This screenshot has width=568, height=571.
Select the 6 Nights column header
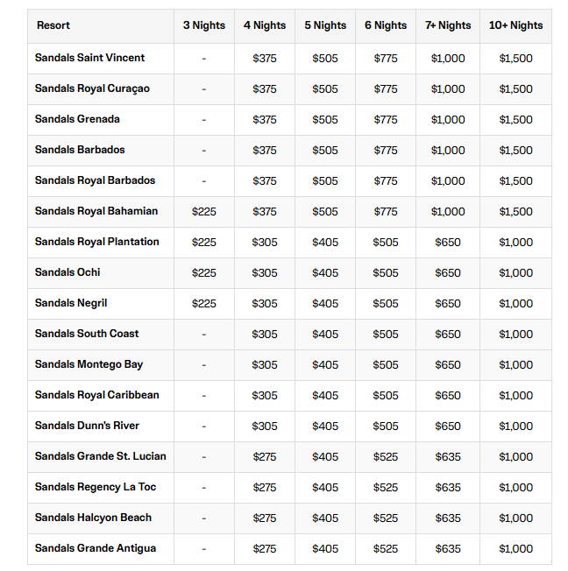[x=386, y=25]
